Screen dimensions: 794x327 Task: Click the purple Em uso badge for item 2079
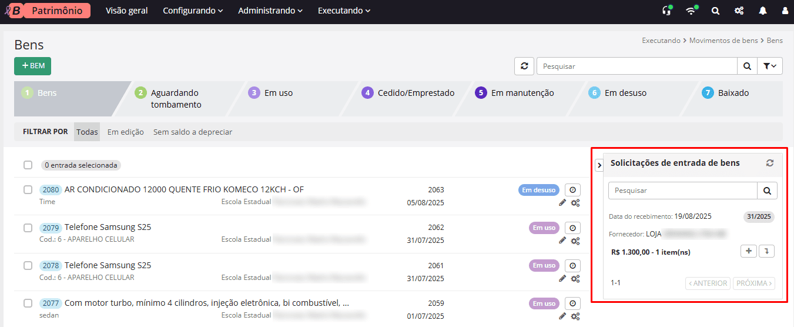544,228
